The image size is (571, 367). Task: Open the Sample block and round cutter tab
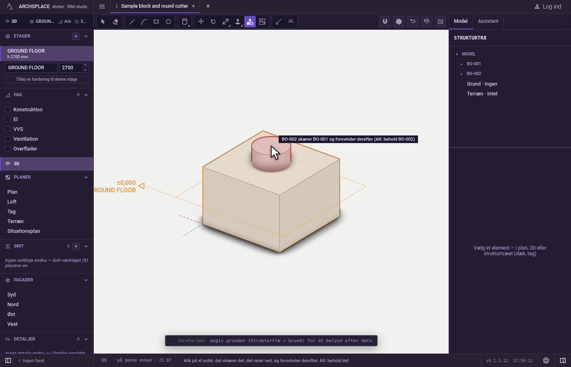pyautogui.click(x=154, y=6)
